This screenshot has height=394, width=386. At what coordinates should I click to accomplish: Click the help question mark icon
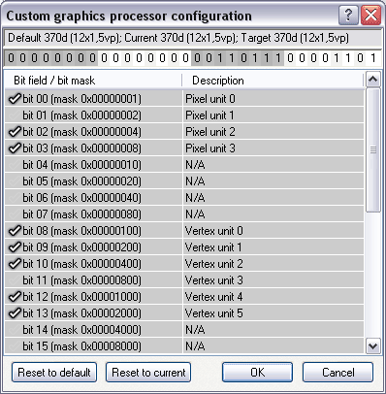[x=348, y=15]
